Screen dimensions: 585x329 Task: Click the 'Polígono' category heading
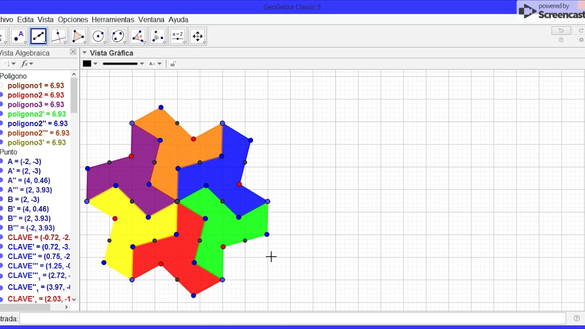[13, 76]
